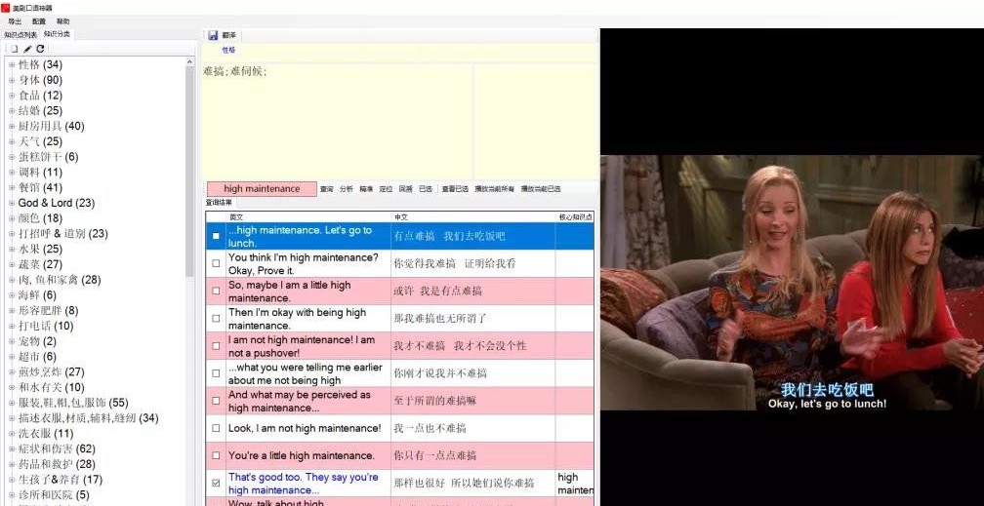Screen dimensions: 984x506
Task: Open the 导出 menu
Action: [15, 21]
